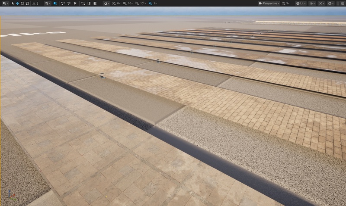This screenshot has height=206, width=346.
Task: Open the camera speed setting showing 3
Action: click(286, 3)
